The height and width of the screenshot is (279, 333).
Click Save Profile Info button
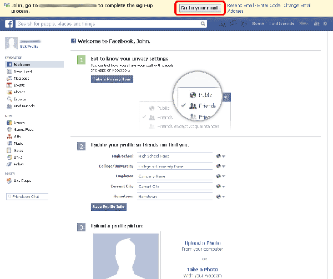tap(109, 207)
